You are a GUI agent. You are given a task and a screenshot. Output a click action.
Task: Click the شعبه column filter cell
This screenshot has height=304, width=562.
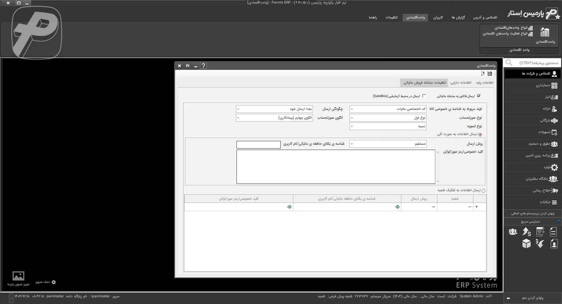tap(455, 207)
